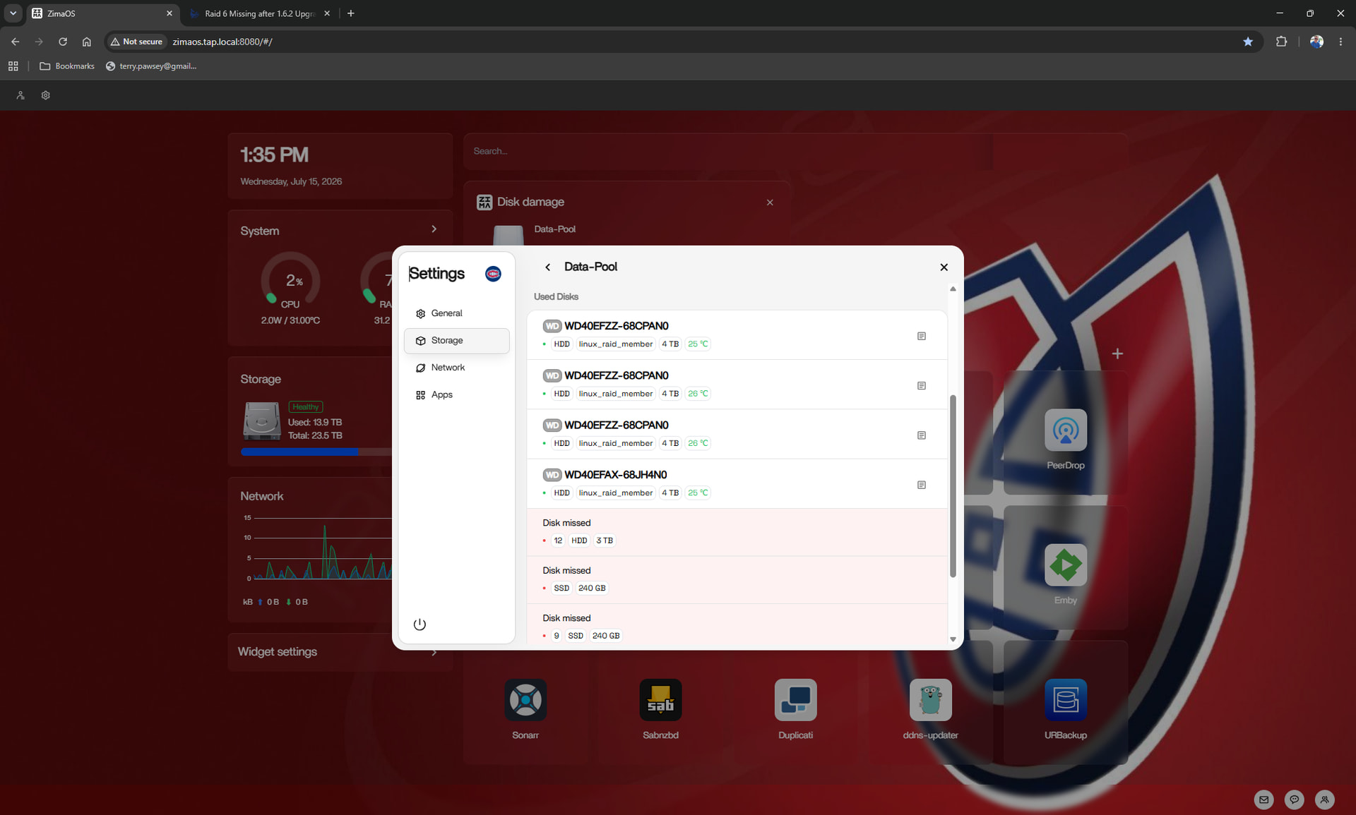1356x815 pixels.
Task: Launch the URBackup app icon
Action: 1065,699
